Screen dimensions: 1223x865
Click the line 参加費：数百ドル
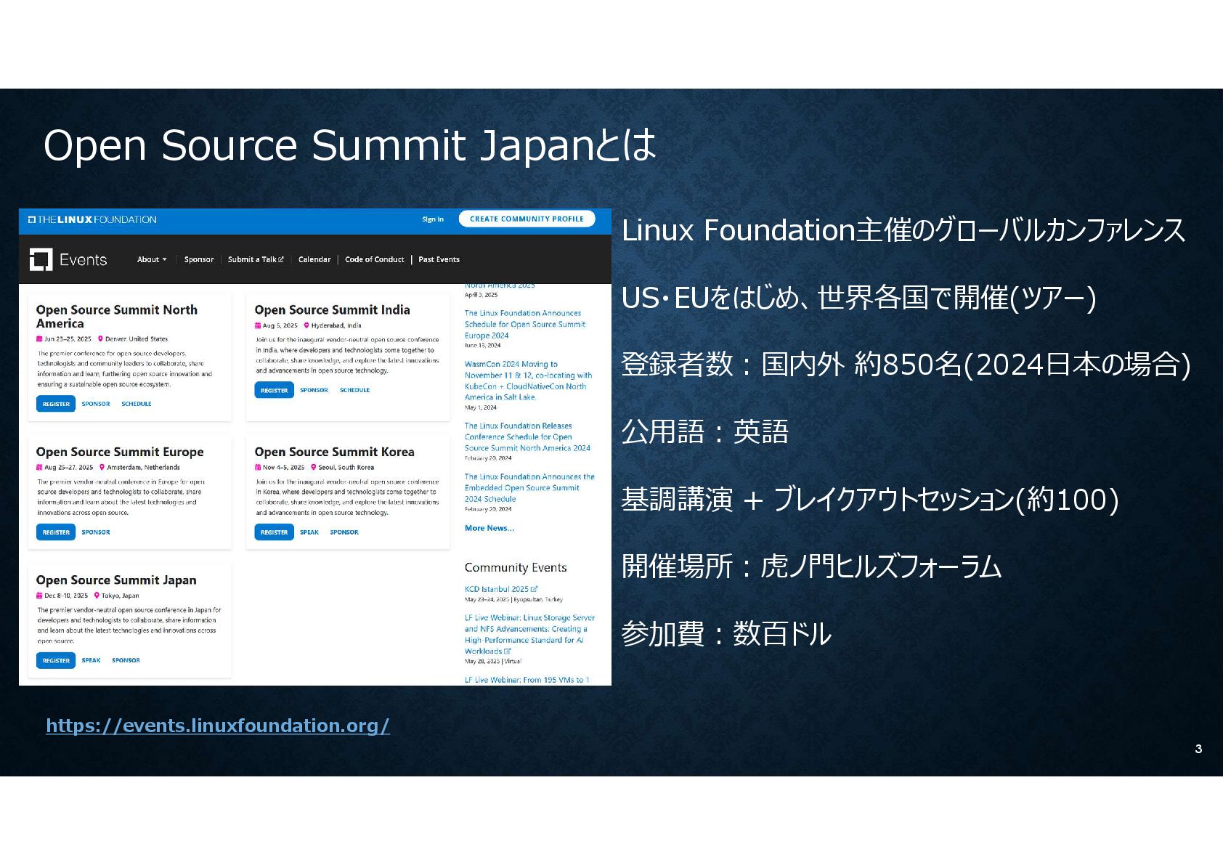[x=726, y=634]
